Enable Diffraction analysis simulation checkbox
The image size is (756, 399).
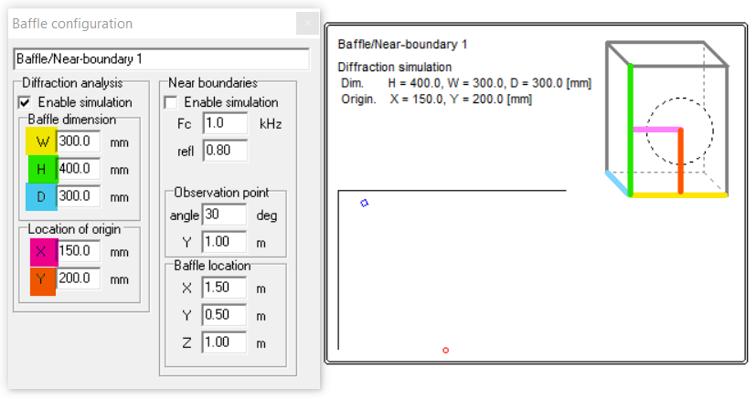(x=25, y=102)
